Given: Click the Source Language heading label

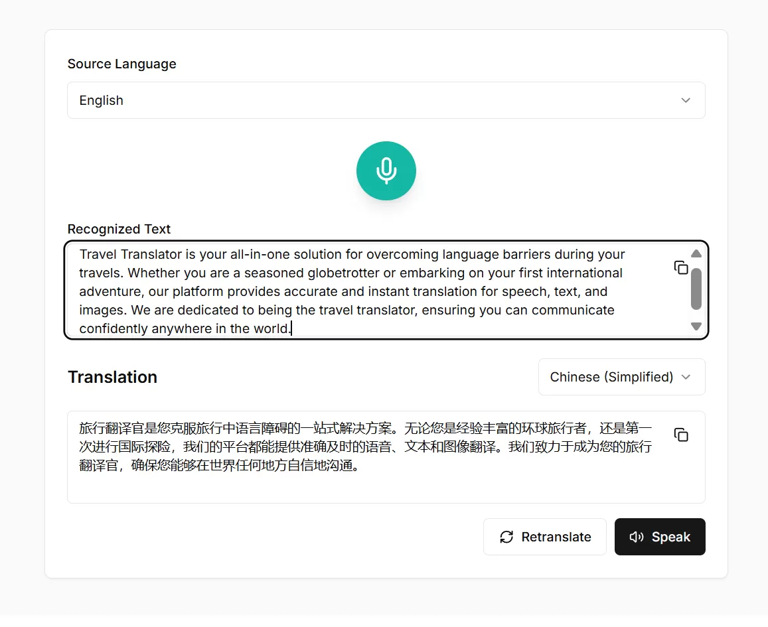Looking at the screenshot, I should pos(121,64).
